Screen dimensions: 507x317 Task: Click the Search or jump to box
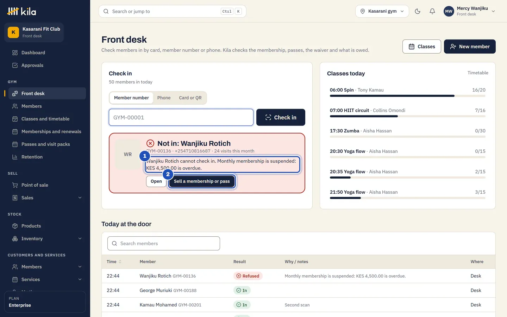(173, 11)
